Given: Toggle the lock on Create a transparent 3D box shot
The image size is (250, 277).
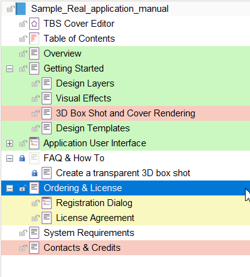Looking at the screenshot, I should pos(34,173).
